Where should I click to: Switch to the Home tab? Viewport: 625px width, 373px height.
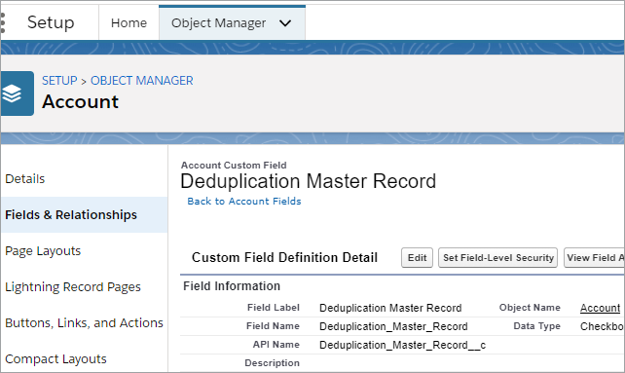coord(129,22)
